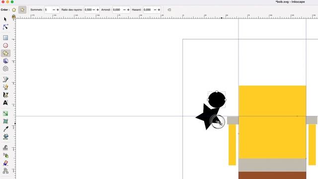
Task: Click the left narrow yellow rectangle
Action: tap(232, 145)
